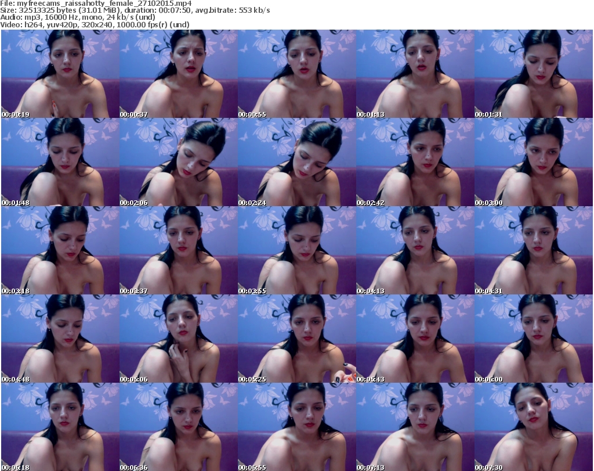Viewport: 594px width, 471px height.
Task: Click the 'File:' name line in header
Action: (96, 3)
